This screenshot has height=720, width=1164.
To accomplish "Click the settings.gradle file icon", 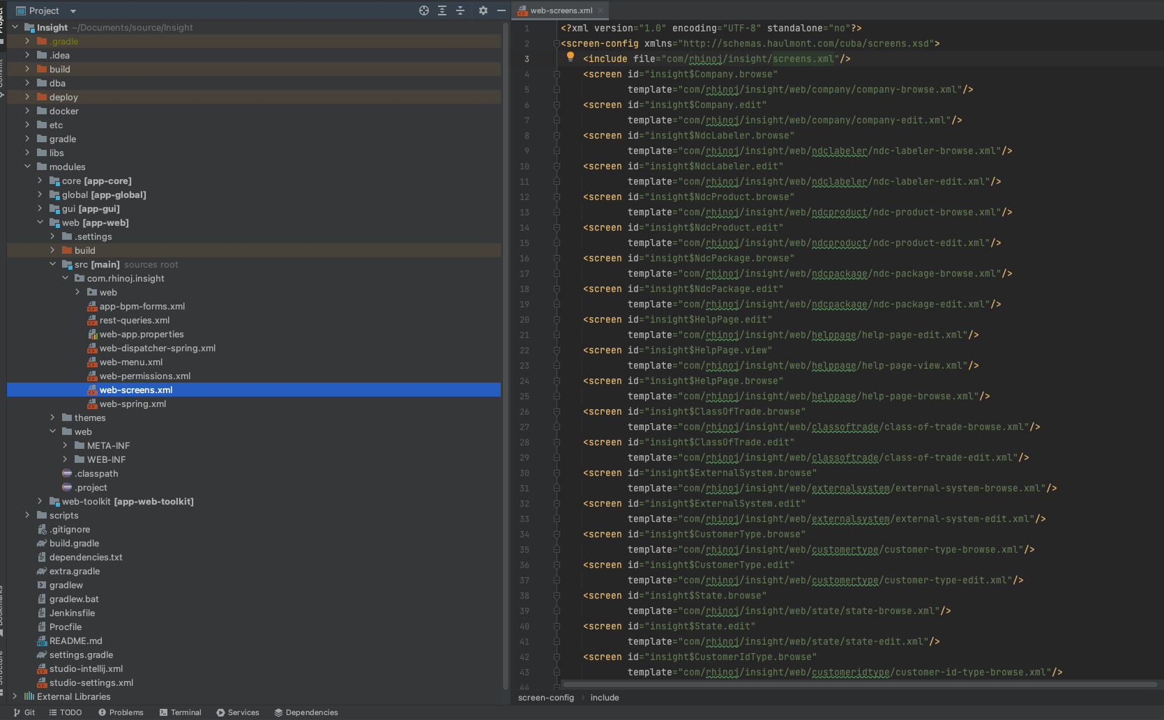I will click(x=42, y=655).
